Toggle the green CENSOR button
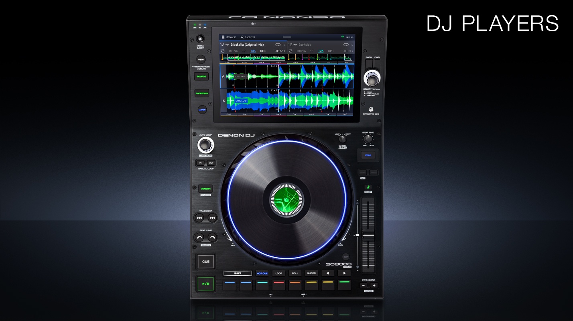The height and width of the screenshot is (321, 573). point(205,189)
